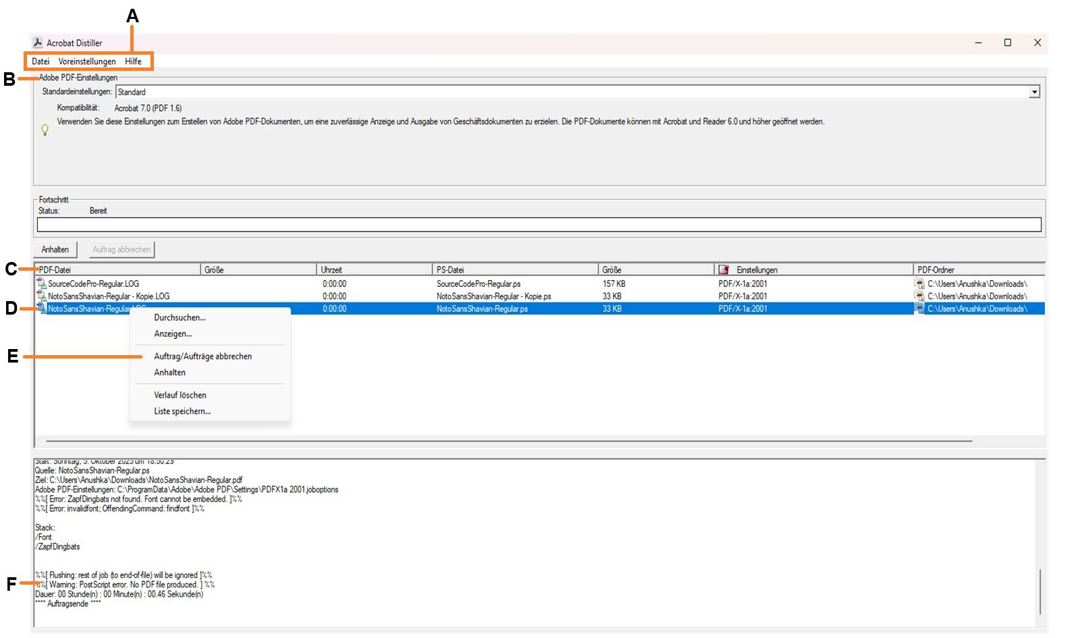The height and width of the screenshot is (638, 1080).
Task: Click the 'ZapfDingbats not found' error line
Action: pyautogui.click(x=138, y=499)
